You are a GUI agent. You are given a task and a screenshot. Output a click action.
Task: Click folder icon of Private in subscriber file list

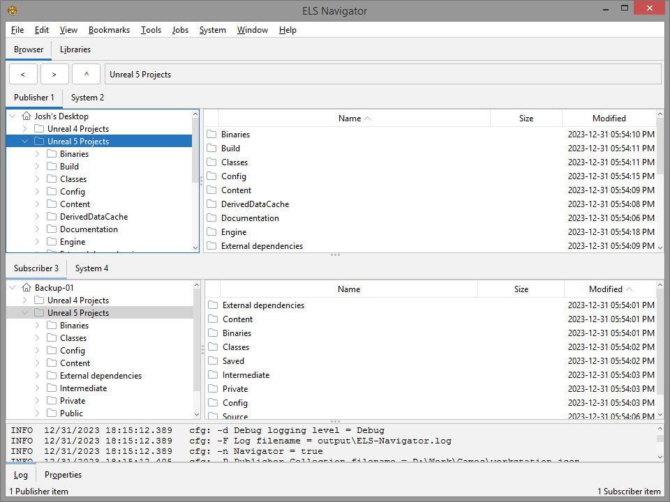point(213,389)
